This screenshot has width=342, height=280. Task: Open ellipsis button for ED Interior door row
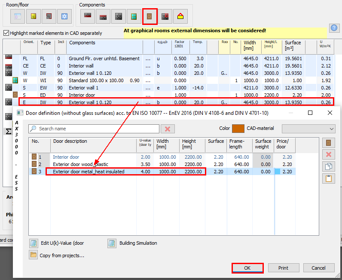148,95
